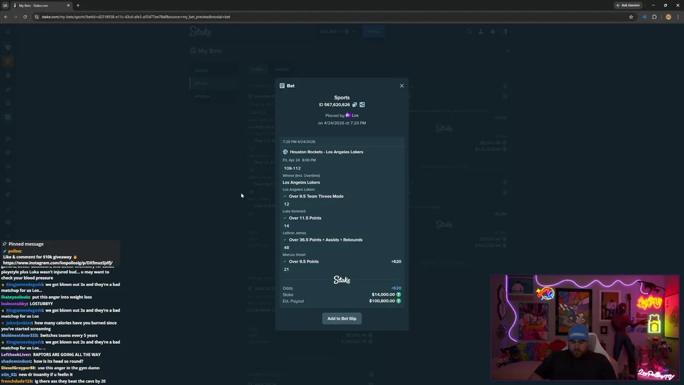Click the share bet icon
684x385 pixels.
coord(362,105)
